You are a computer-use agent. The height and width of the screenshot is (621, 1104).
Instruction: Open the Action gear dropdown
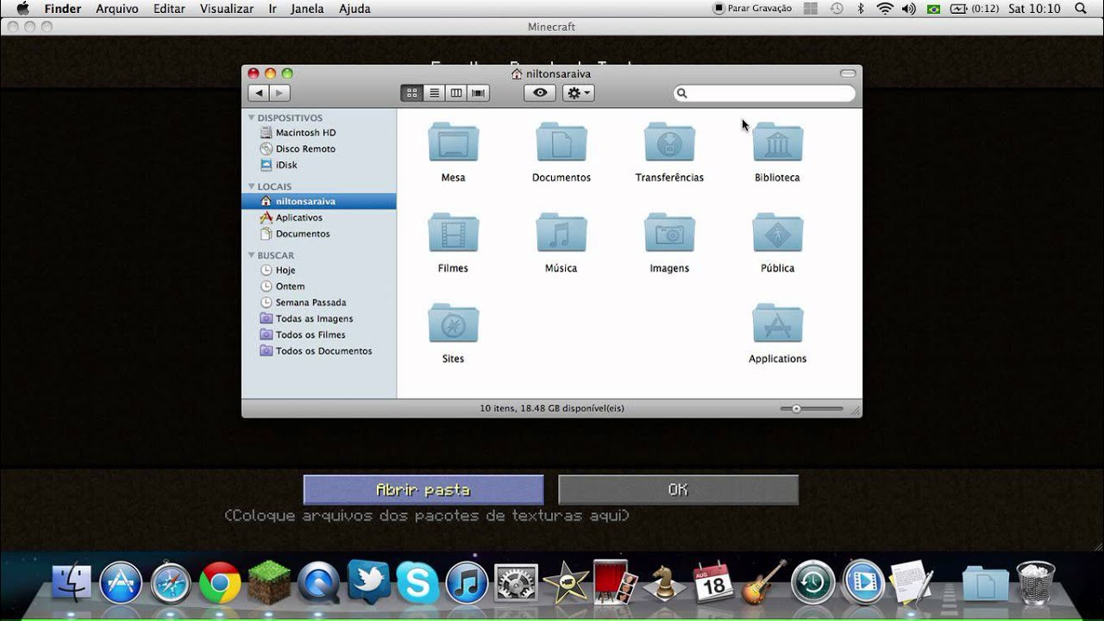pos(578,93)
